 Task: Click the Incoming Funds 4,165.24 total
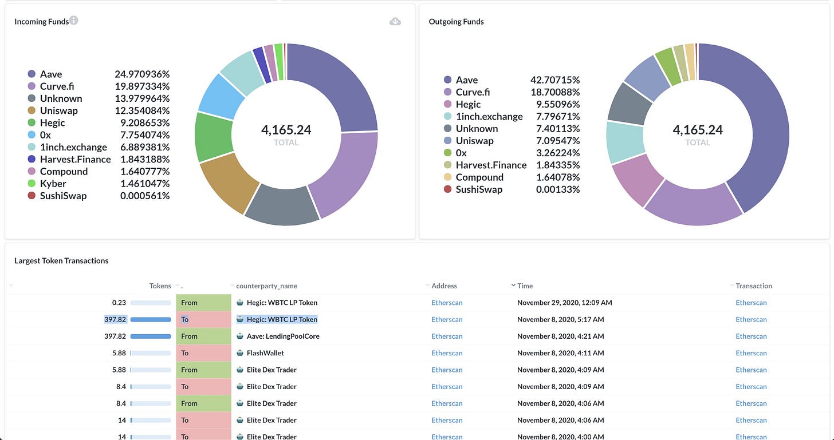(x=286, y=130)
